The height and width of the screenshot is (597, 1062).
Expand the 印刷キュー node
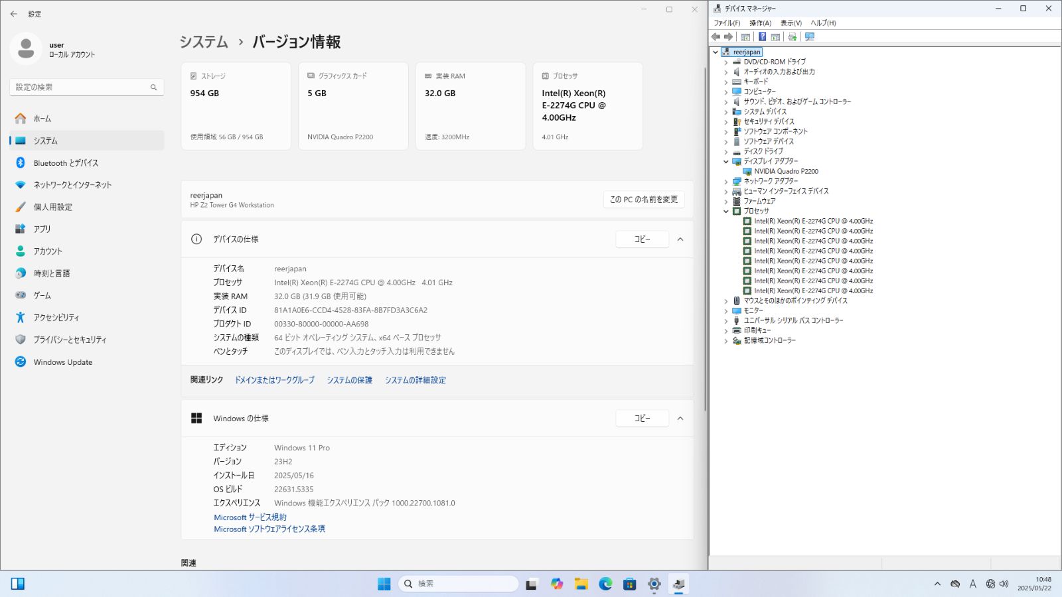pos(726,331)
